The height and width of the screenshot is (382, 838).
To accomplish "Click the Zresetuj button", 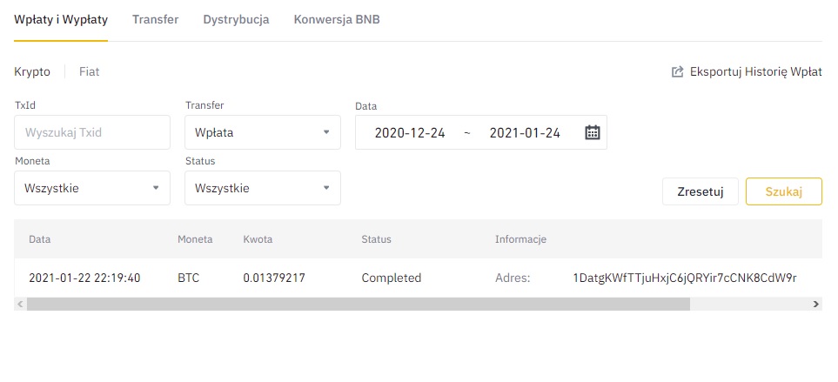I will (x=701, y=191).
